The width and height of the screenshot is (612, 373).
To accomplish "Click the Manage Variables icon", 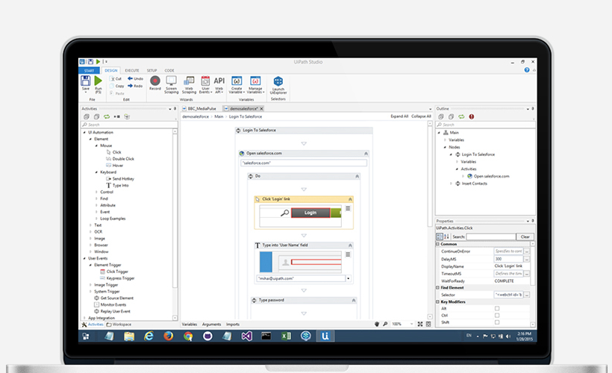I will click(x=255, y=84).
